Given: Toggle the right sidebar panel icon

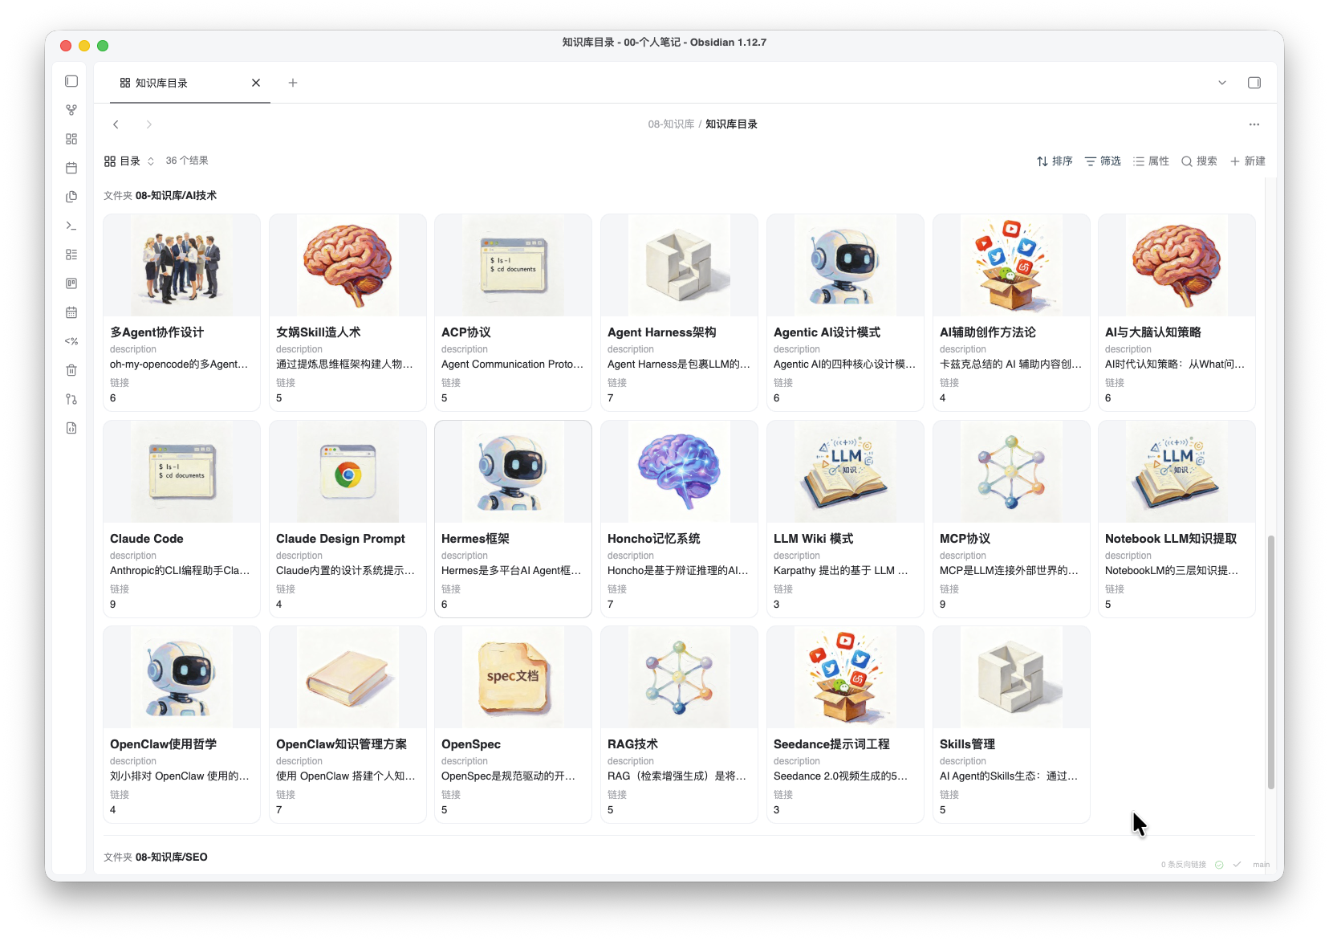Looking at the screenshot, I should [1254, 83].
